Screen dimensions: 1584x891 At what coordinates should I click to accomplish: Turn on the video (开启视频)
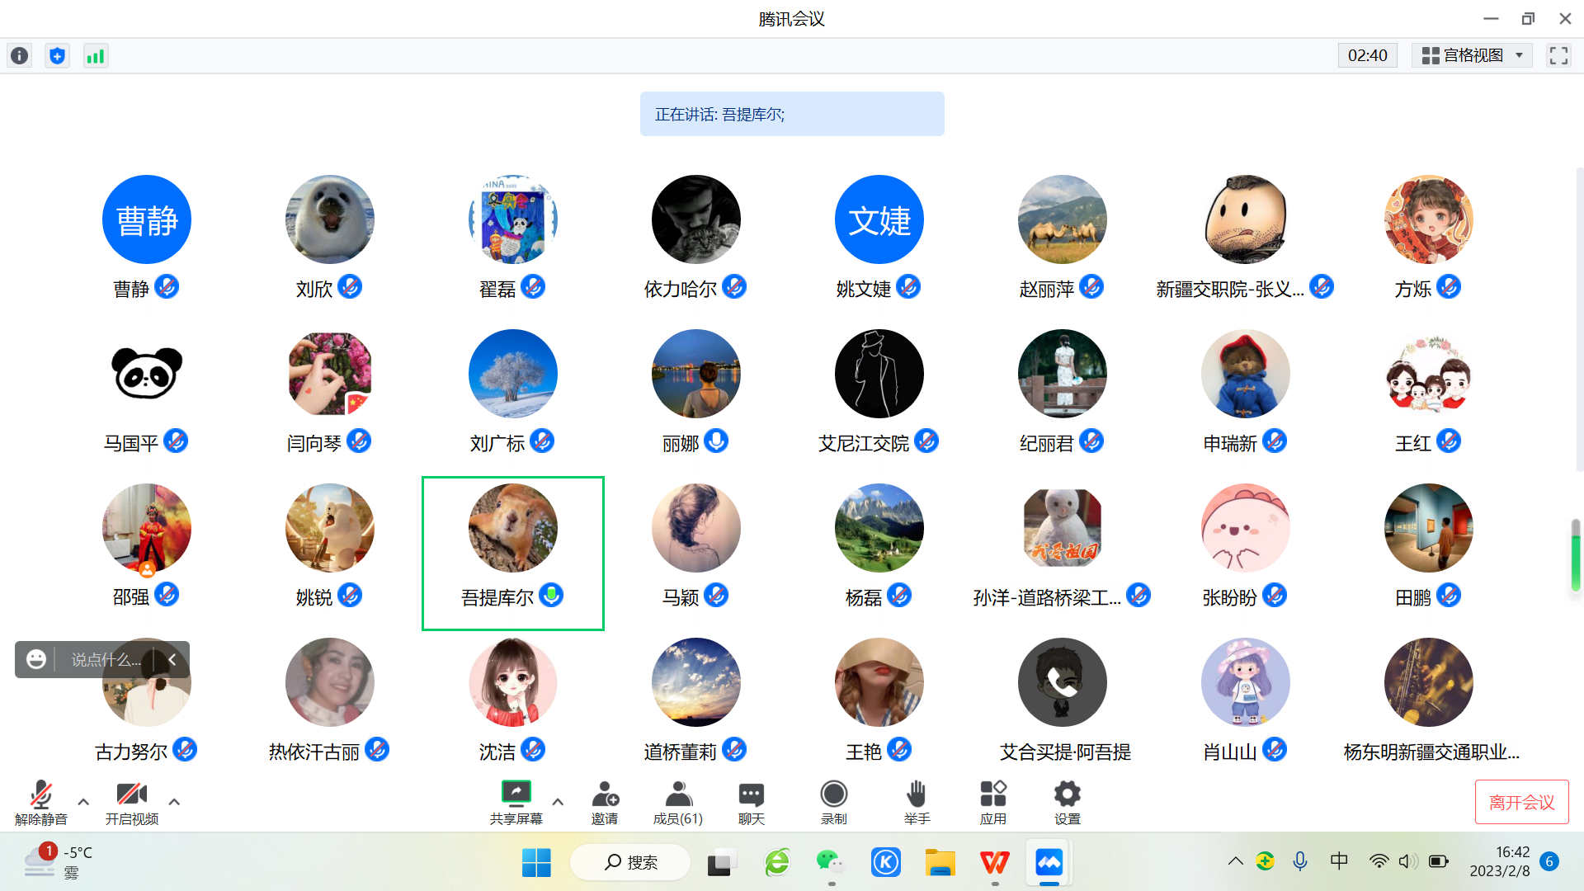pos(132,795)
